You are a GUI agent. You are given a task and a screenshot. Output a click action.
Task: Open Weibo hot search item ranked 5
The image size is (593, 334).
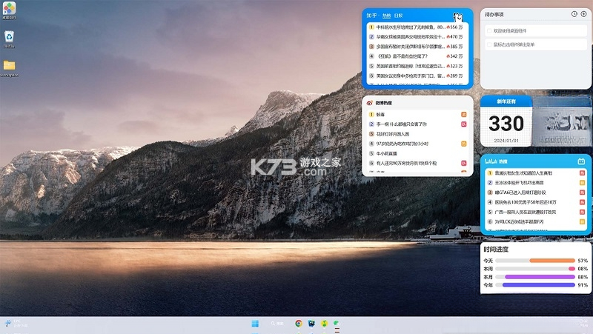click(417, 154)
